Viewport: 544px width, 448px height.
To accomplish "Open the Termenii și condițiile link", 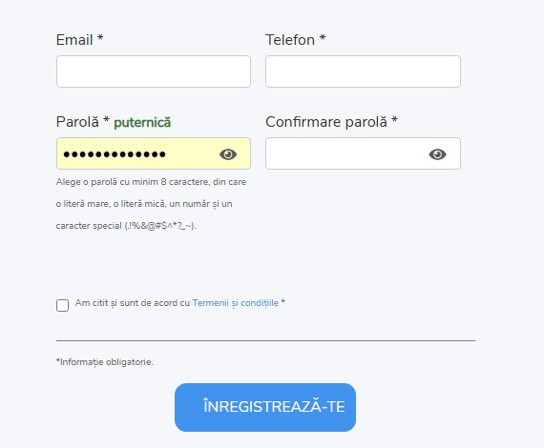I will pos(235,303).
